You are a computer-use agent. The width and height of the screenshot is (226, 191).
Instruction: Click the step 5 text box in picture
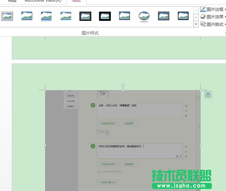click(140, 151)
